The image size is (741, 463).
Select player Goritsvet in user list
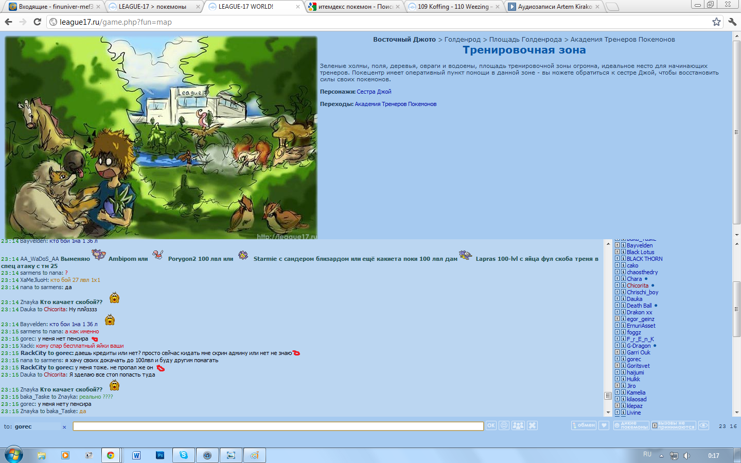(638, 366)
